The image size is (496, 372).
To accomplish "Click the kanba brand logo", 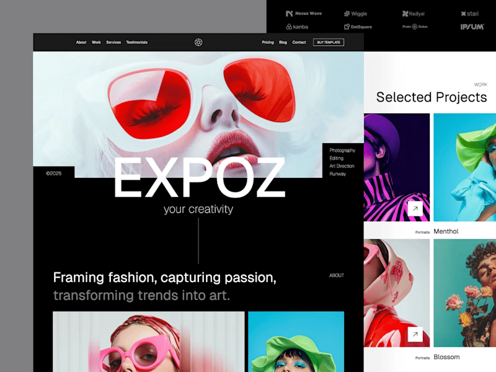I will (297, 27).
